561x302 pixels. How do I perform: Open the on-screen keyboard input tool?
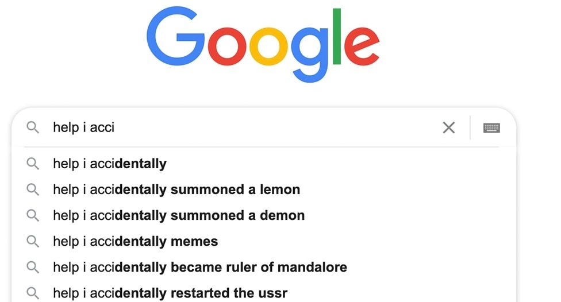(491, 127)
